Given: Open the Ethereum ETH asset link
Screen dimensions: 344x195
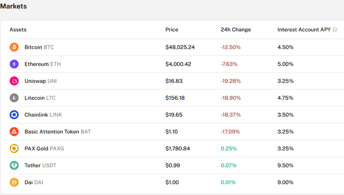Looking at the screenshot, I should click(43, 64).
